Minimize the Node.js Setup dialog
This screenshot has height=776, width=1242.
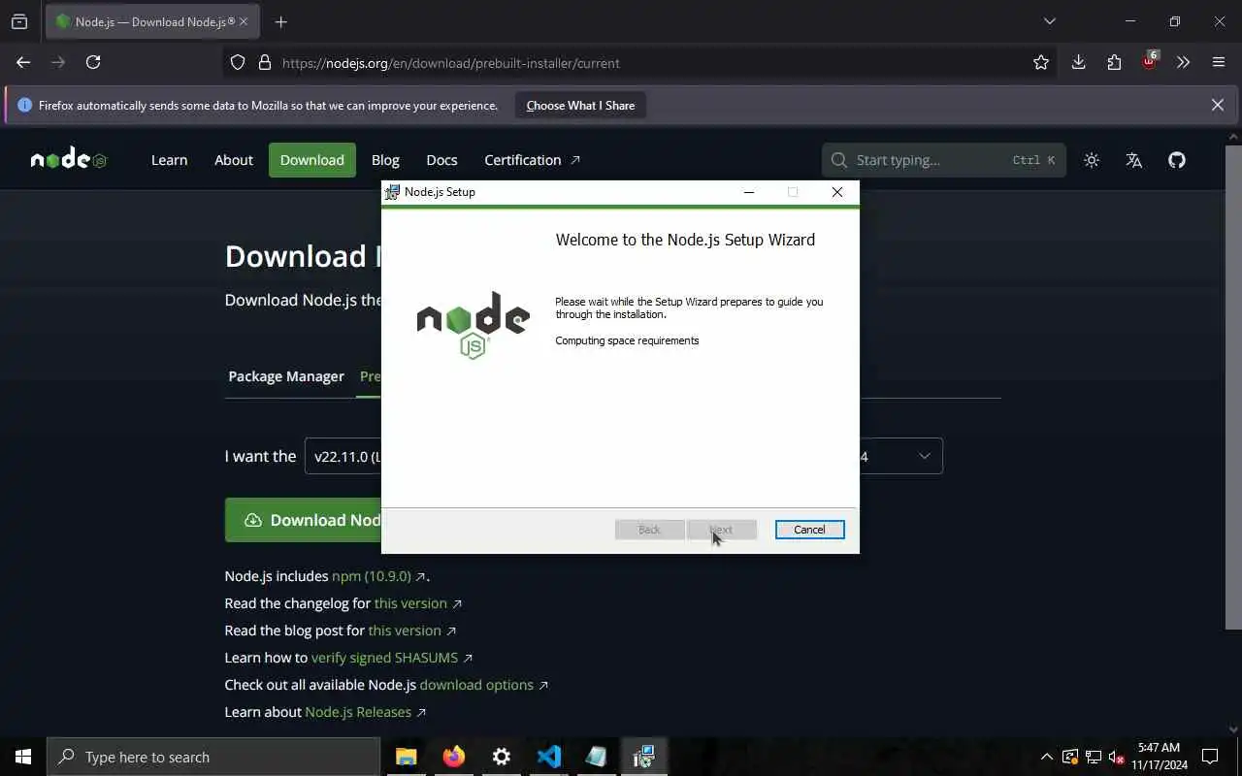tap(748, 192)
